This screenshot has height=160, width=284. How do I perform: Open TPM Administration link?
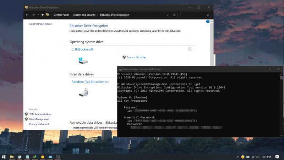pos(40,114)
